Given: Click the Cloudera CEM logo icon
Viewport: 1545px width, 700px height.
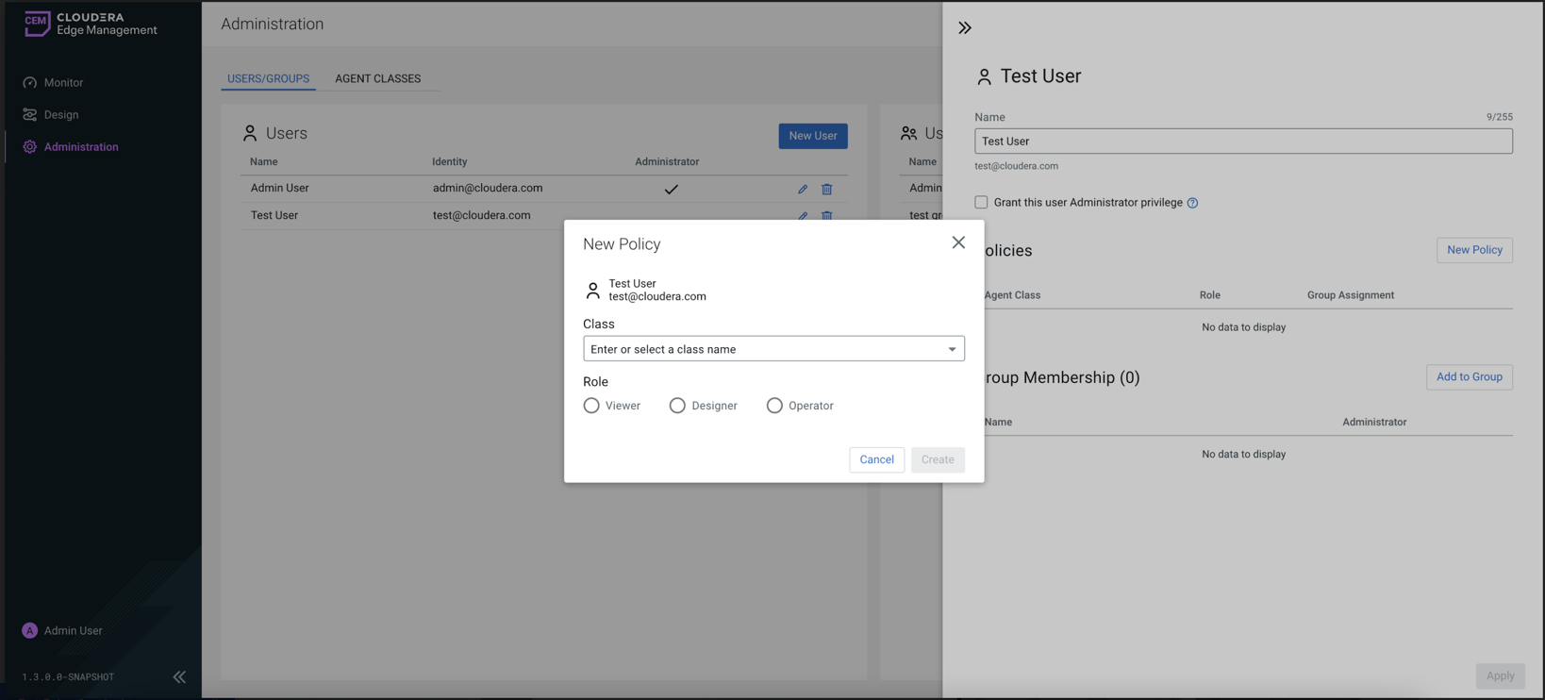Looking at the screenshot, I should pyautogui.click(x=37, y=24).
